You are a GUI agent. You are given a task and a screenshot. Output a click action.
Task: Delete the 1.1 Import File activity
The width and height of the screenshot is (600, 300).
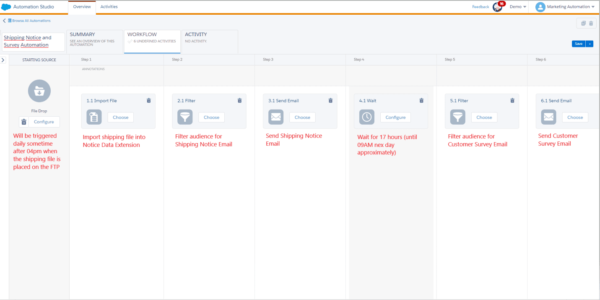click(148, 101)
